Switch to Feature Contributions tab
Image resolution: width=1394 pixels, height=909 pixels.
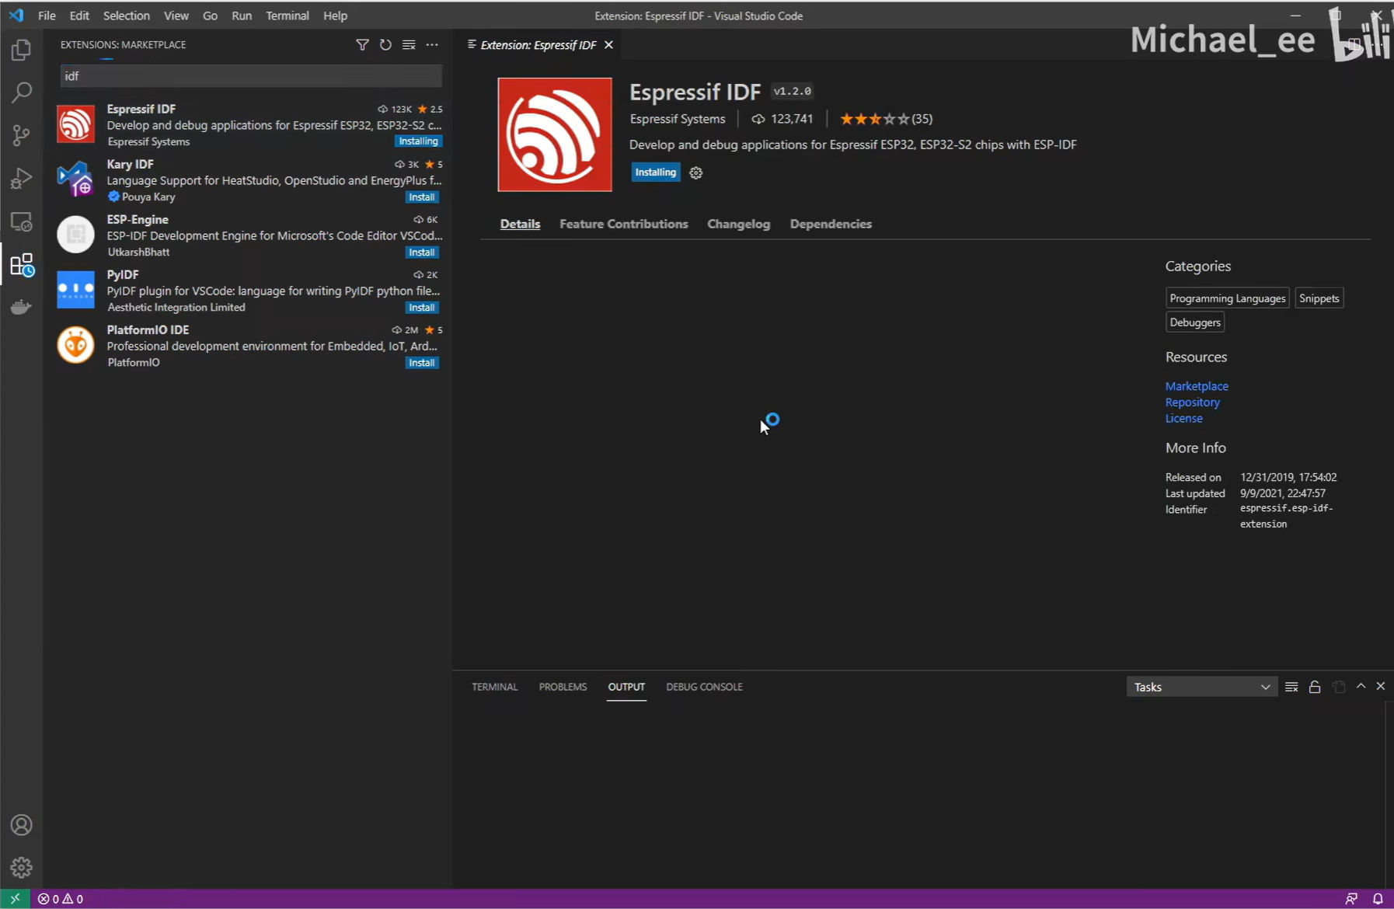point(624,224)
